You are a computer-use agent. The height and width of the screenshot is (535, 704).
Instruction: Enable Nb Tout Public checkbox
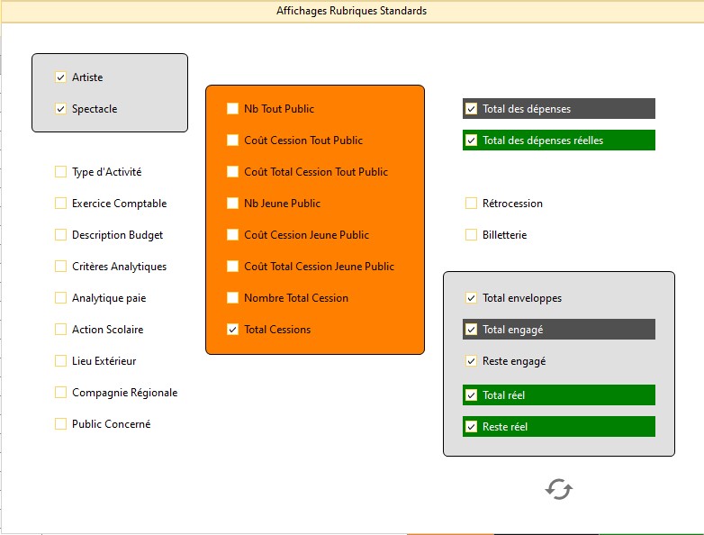[233, 109]
